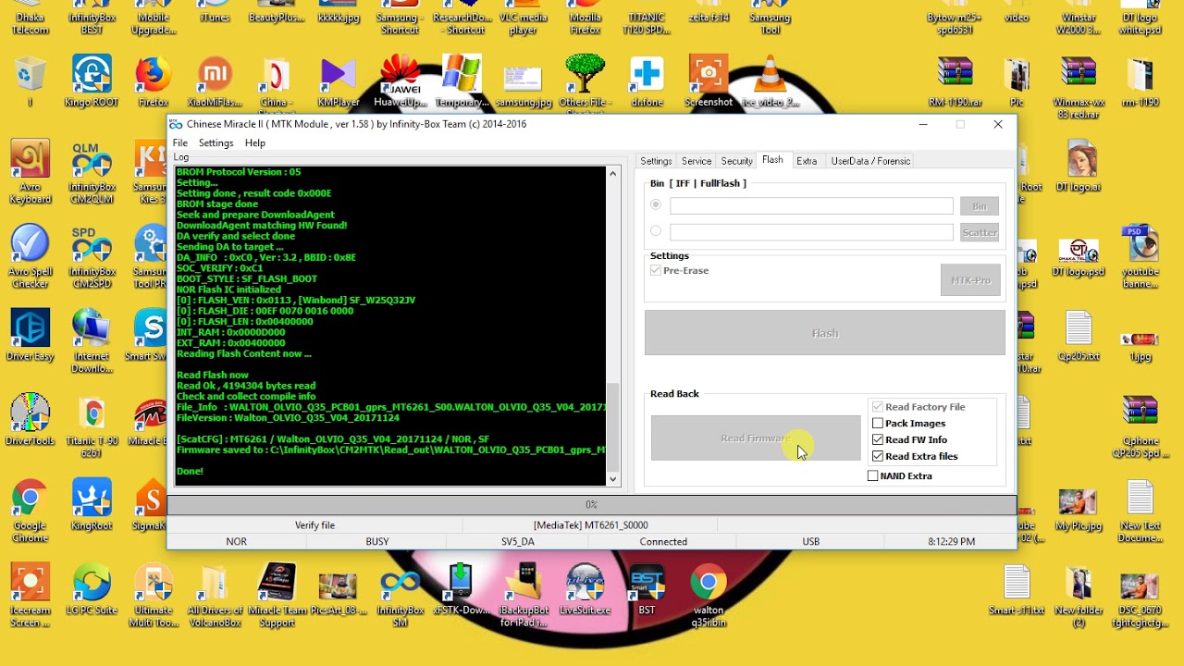Open the Kingo ROOT desktop icon
The width and height of the screenshot is (1184, 666).
point(92,81)
